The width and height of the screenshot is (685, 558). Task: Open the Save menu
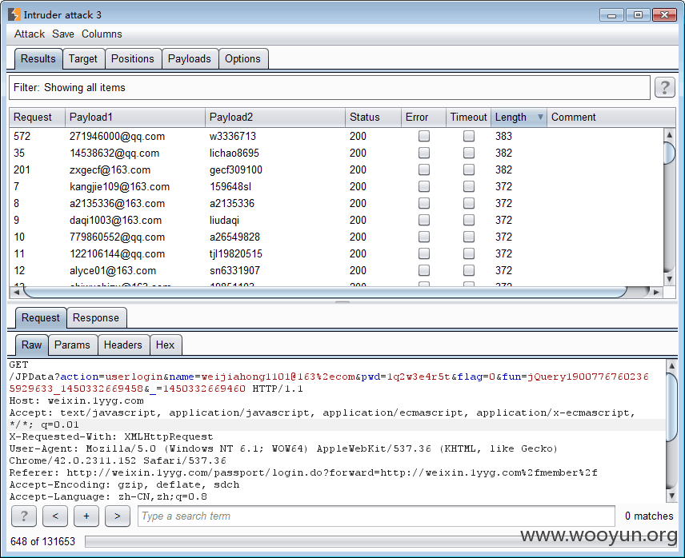pos(63,34)
